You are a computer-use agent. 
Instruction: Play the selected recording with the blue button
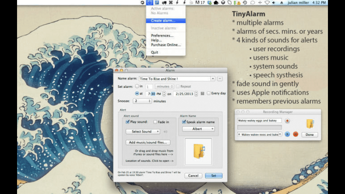point(287,134)
